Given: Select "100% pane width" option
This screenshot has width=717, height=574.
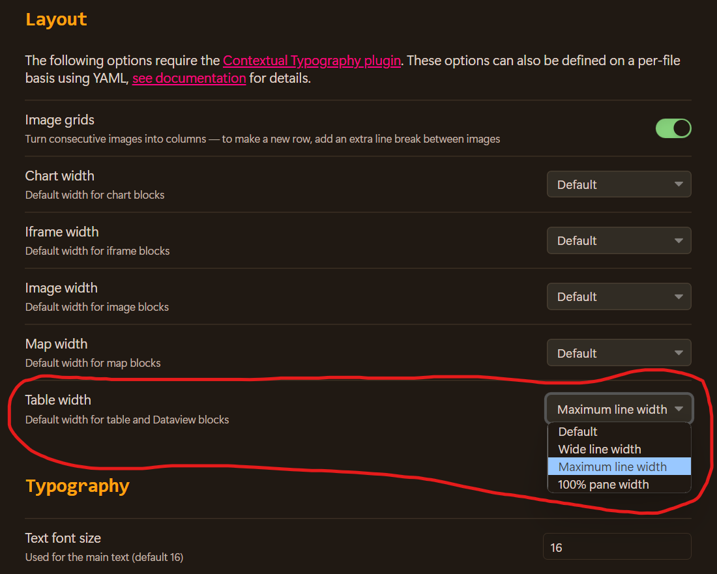Looking at the screenshot, I should click(603, 484).
